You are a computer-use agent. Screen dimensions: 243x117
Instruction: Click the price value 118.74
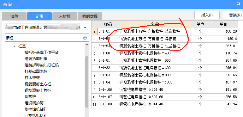pyautogui.click(x=231, y=53)
